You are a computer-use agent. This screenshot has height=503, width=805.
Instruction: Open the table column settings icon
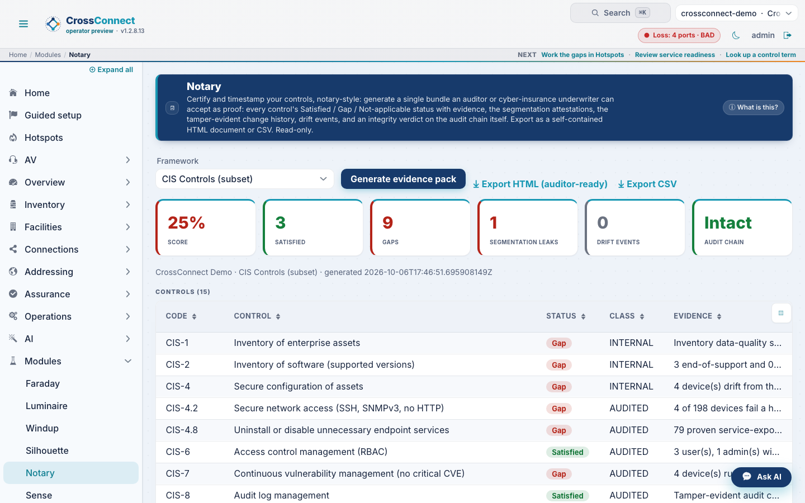tap(781, 313)
